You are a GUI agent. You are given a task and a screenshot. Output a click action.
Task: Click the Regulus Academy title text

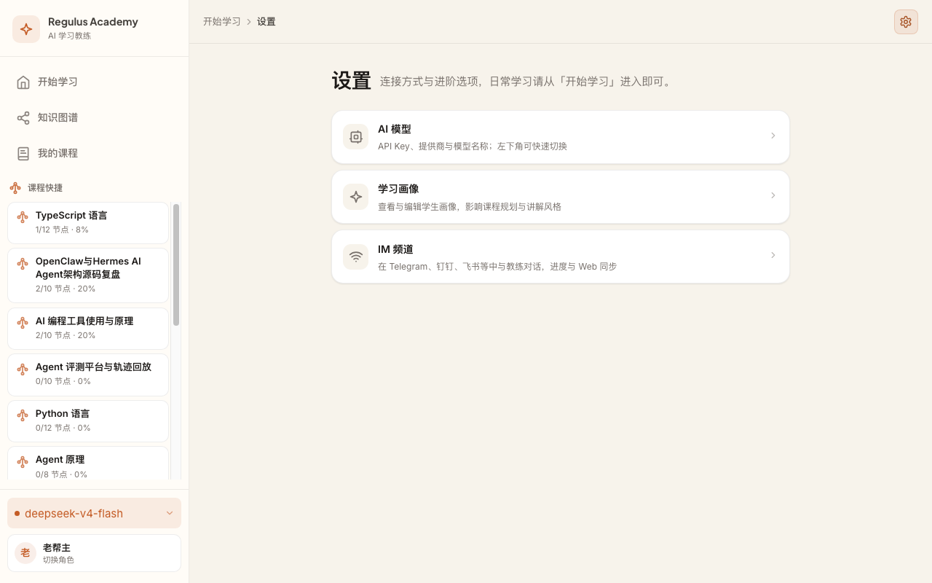[x=93, y=22]
